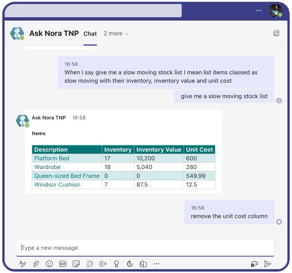
Task: Open Settings and more ellipsis at top
Action: point(259,10)
